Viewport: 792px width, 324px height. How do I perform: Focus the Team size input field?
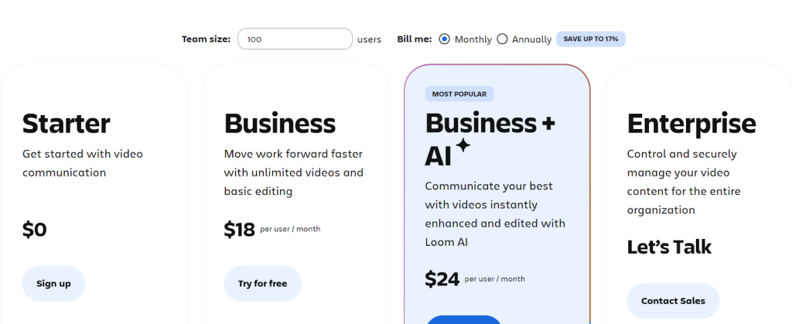click(295, 39)
